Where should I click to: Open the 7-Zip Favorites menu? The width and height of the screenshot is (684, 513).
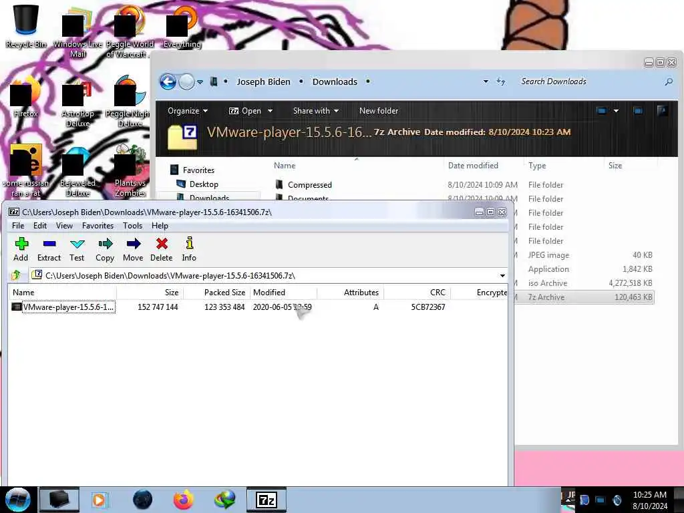98,226
